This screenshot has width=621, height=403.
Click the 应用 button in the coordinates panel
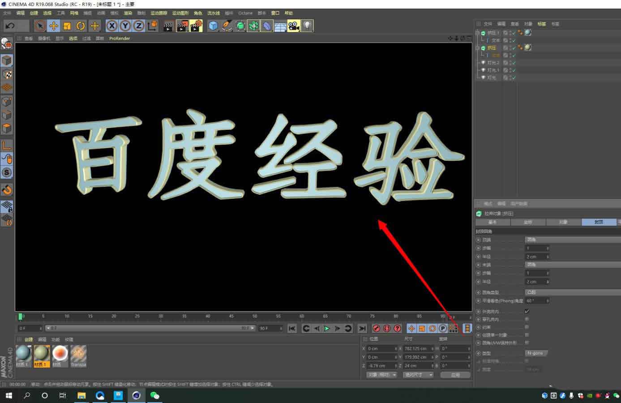point(455,374)
